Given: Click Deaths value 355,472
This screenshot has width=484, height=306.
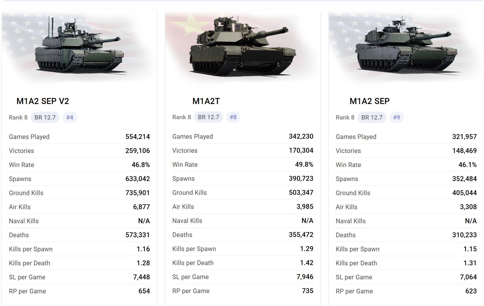Looking at the screenshot, I should (301, 235).
